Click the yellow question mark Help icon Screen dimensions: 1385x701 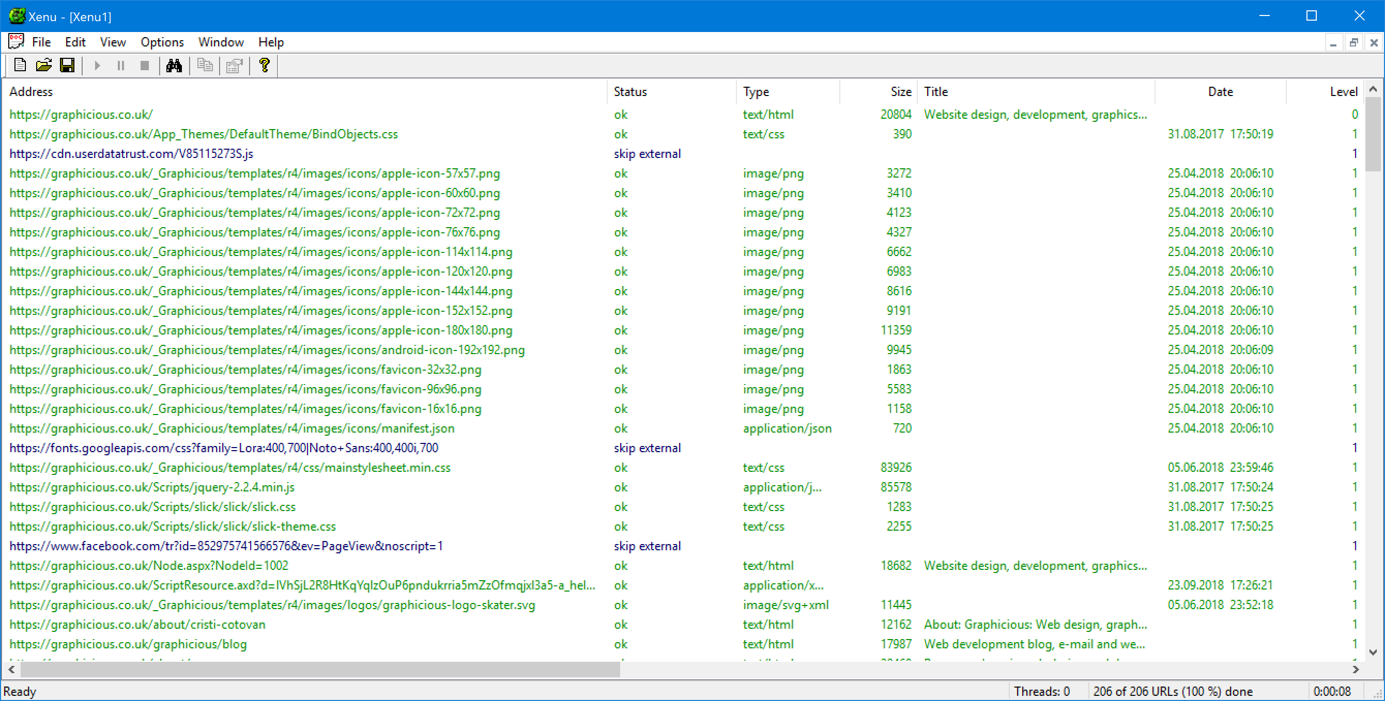[264, 66]
